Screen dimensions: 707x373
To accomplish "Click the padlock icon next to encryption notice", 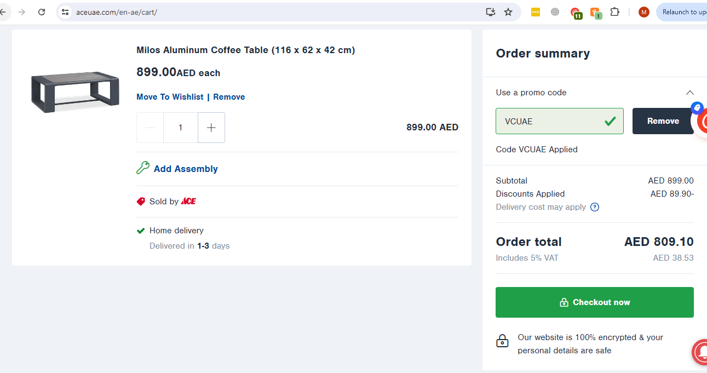I will [x=503, y=341].
